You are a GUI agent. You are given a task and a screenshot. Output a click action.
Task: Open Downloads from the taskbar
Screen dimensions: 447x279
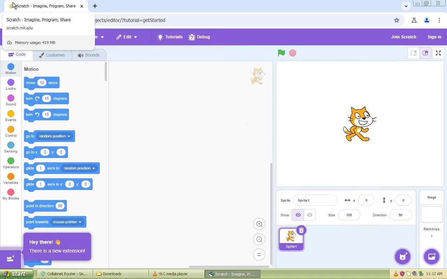tap(121, 274)
